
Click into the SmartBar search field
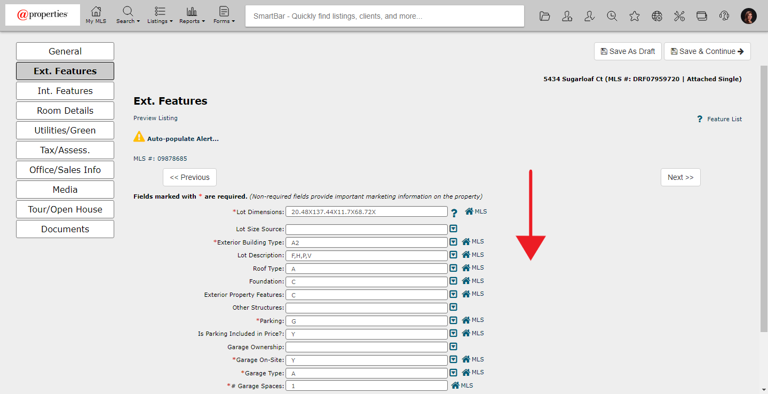(384, 16)
